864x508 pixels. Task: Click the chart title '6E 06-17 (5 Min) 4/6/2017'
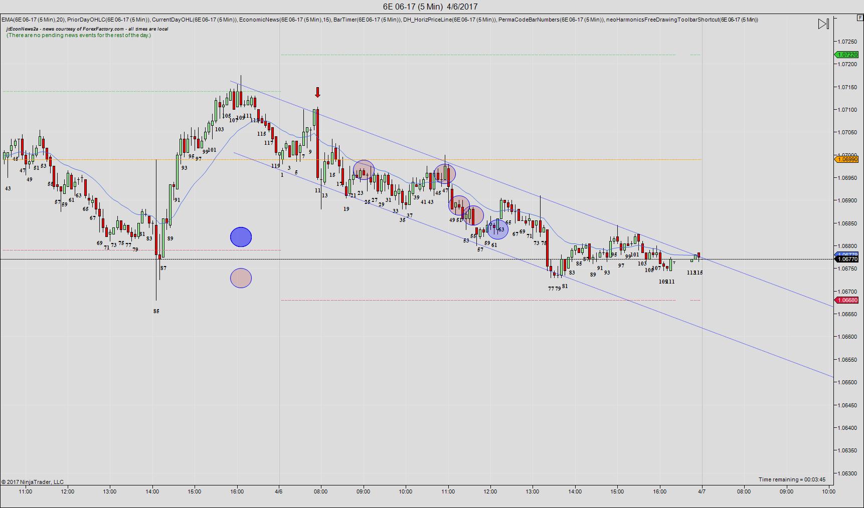(430, 7)
